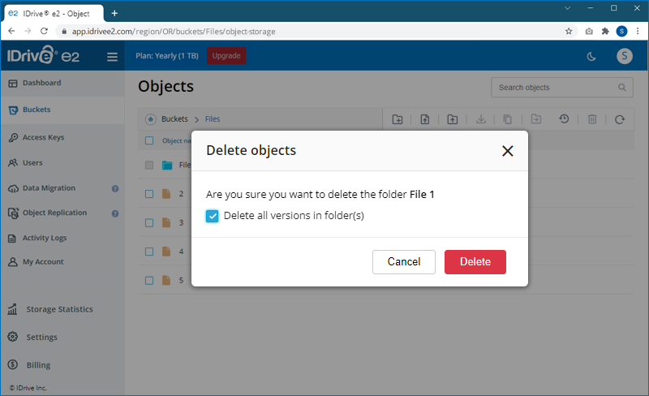Viewport: 649px width, 396px height.
Task: Click the Search objects field
Action: 556,88
